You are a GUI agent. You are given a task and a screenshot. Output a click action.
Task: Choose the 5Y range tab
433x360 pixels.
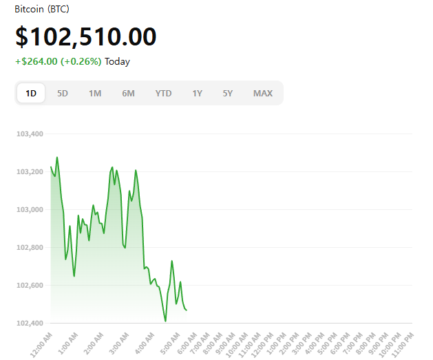(228, 94)
